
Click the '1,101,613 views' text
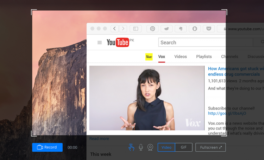(222, 81)
